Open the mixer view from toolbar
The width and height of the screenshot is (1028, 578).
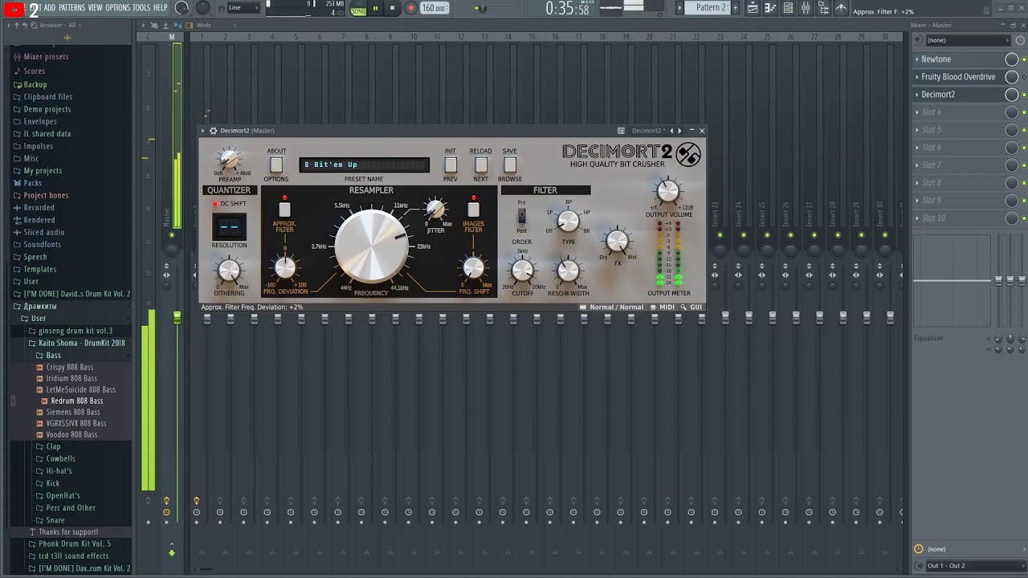806,8
